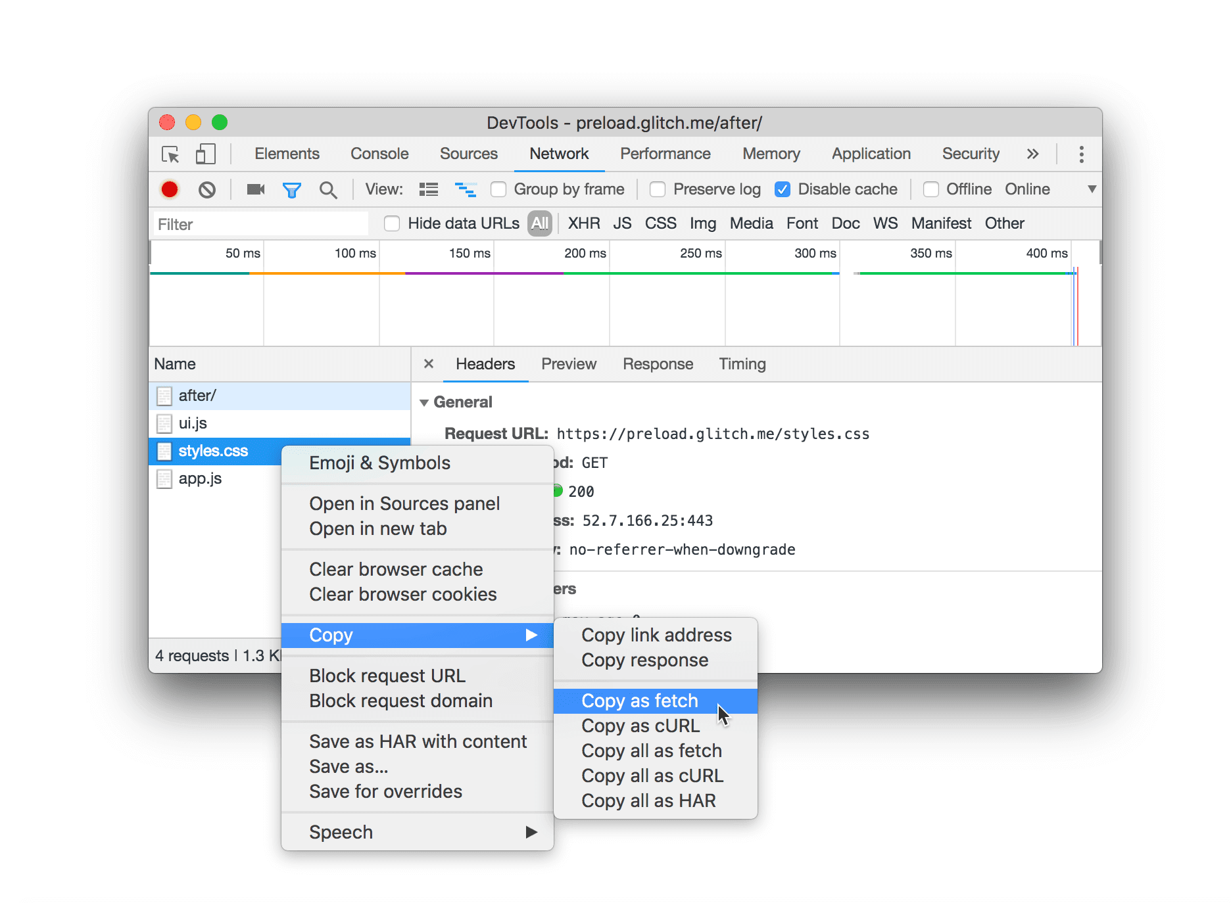Choose Copy all as HAR option

pyautogui.click(x=648, y=800)
